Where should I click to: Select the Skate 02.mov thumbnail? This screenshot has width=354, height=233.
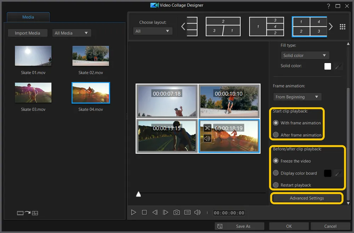pos(91,56)
